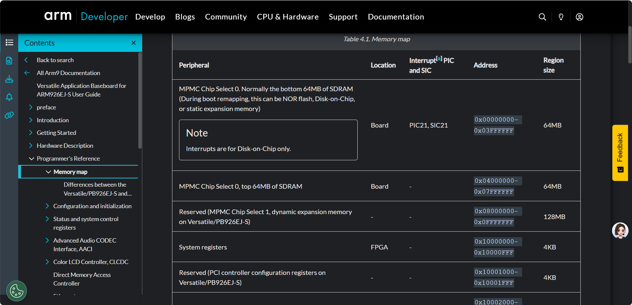
Task: Open the Support menu
Action: pos(343,17)
